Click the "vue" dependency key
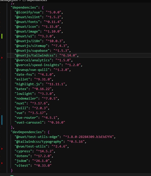The image size is (151, 176). pyautogui.click(x=19, y=113)
